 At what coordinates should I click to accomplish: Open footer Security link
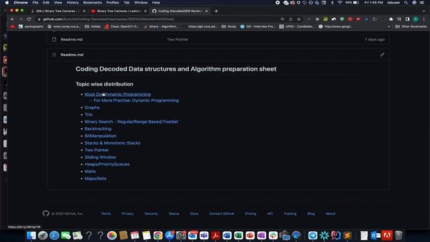[x=151, y=214]
